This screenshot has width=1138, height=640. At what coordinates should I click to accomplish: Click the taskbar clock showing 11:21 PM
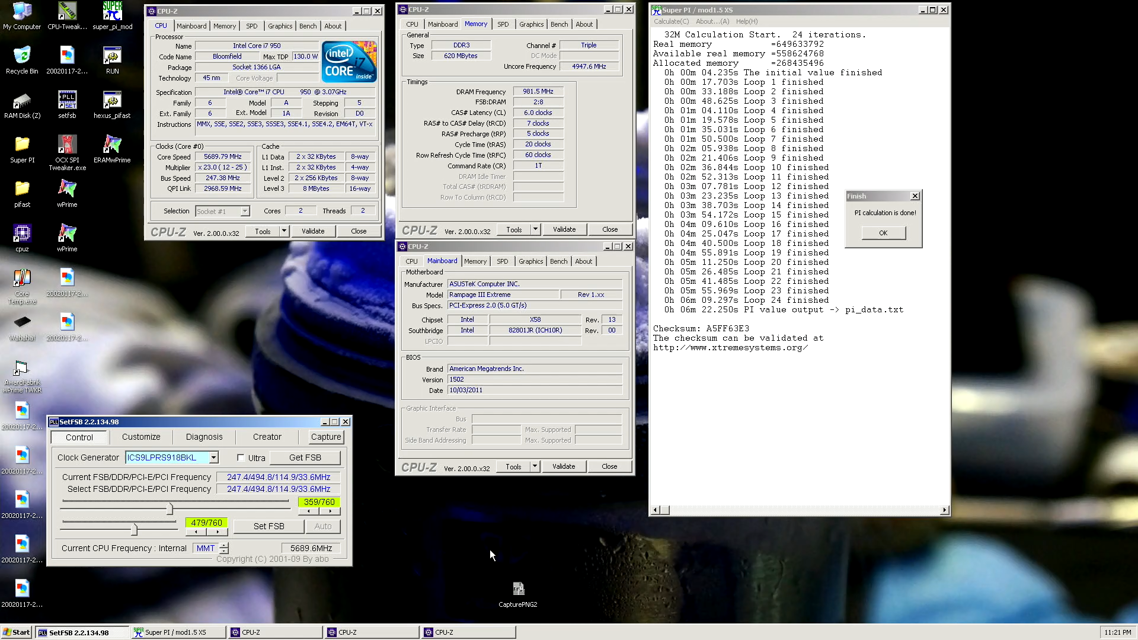1117,632
